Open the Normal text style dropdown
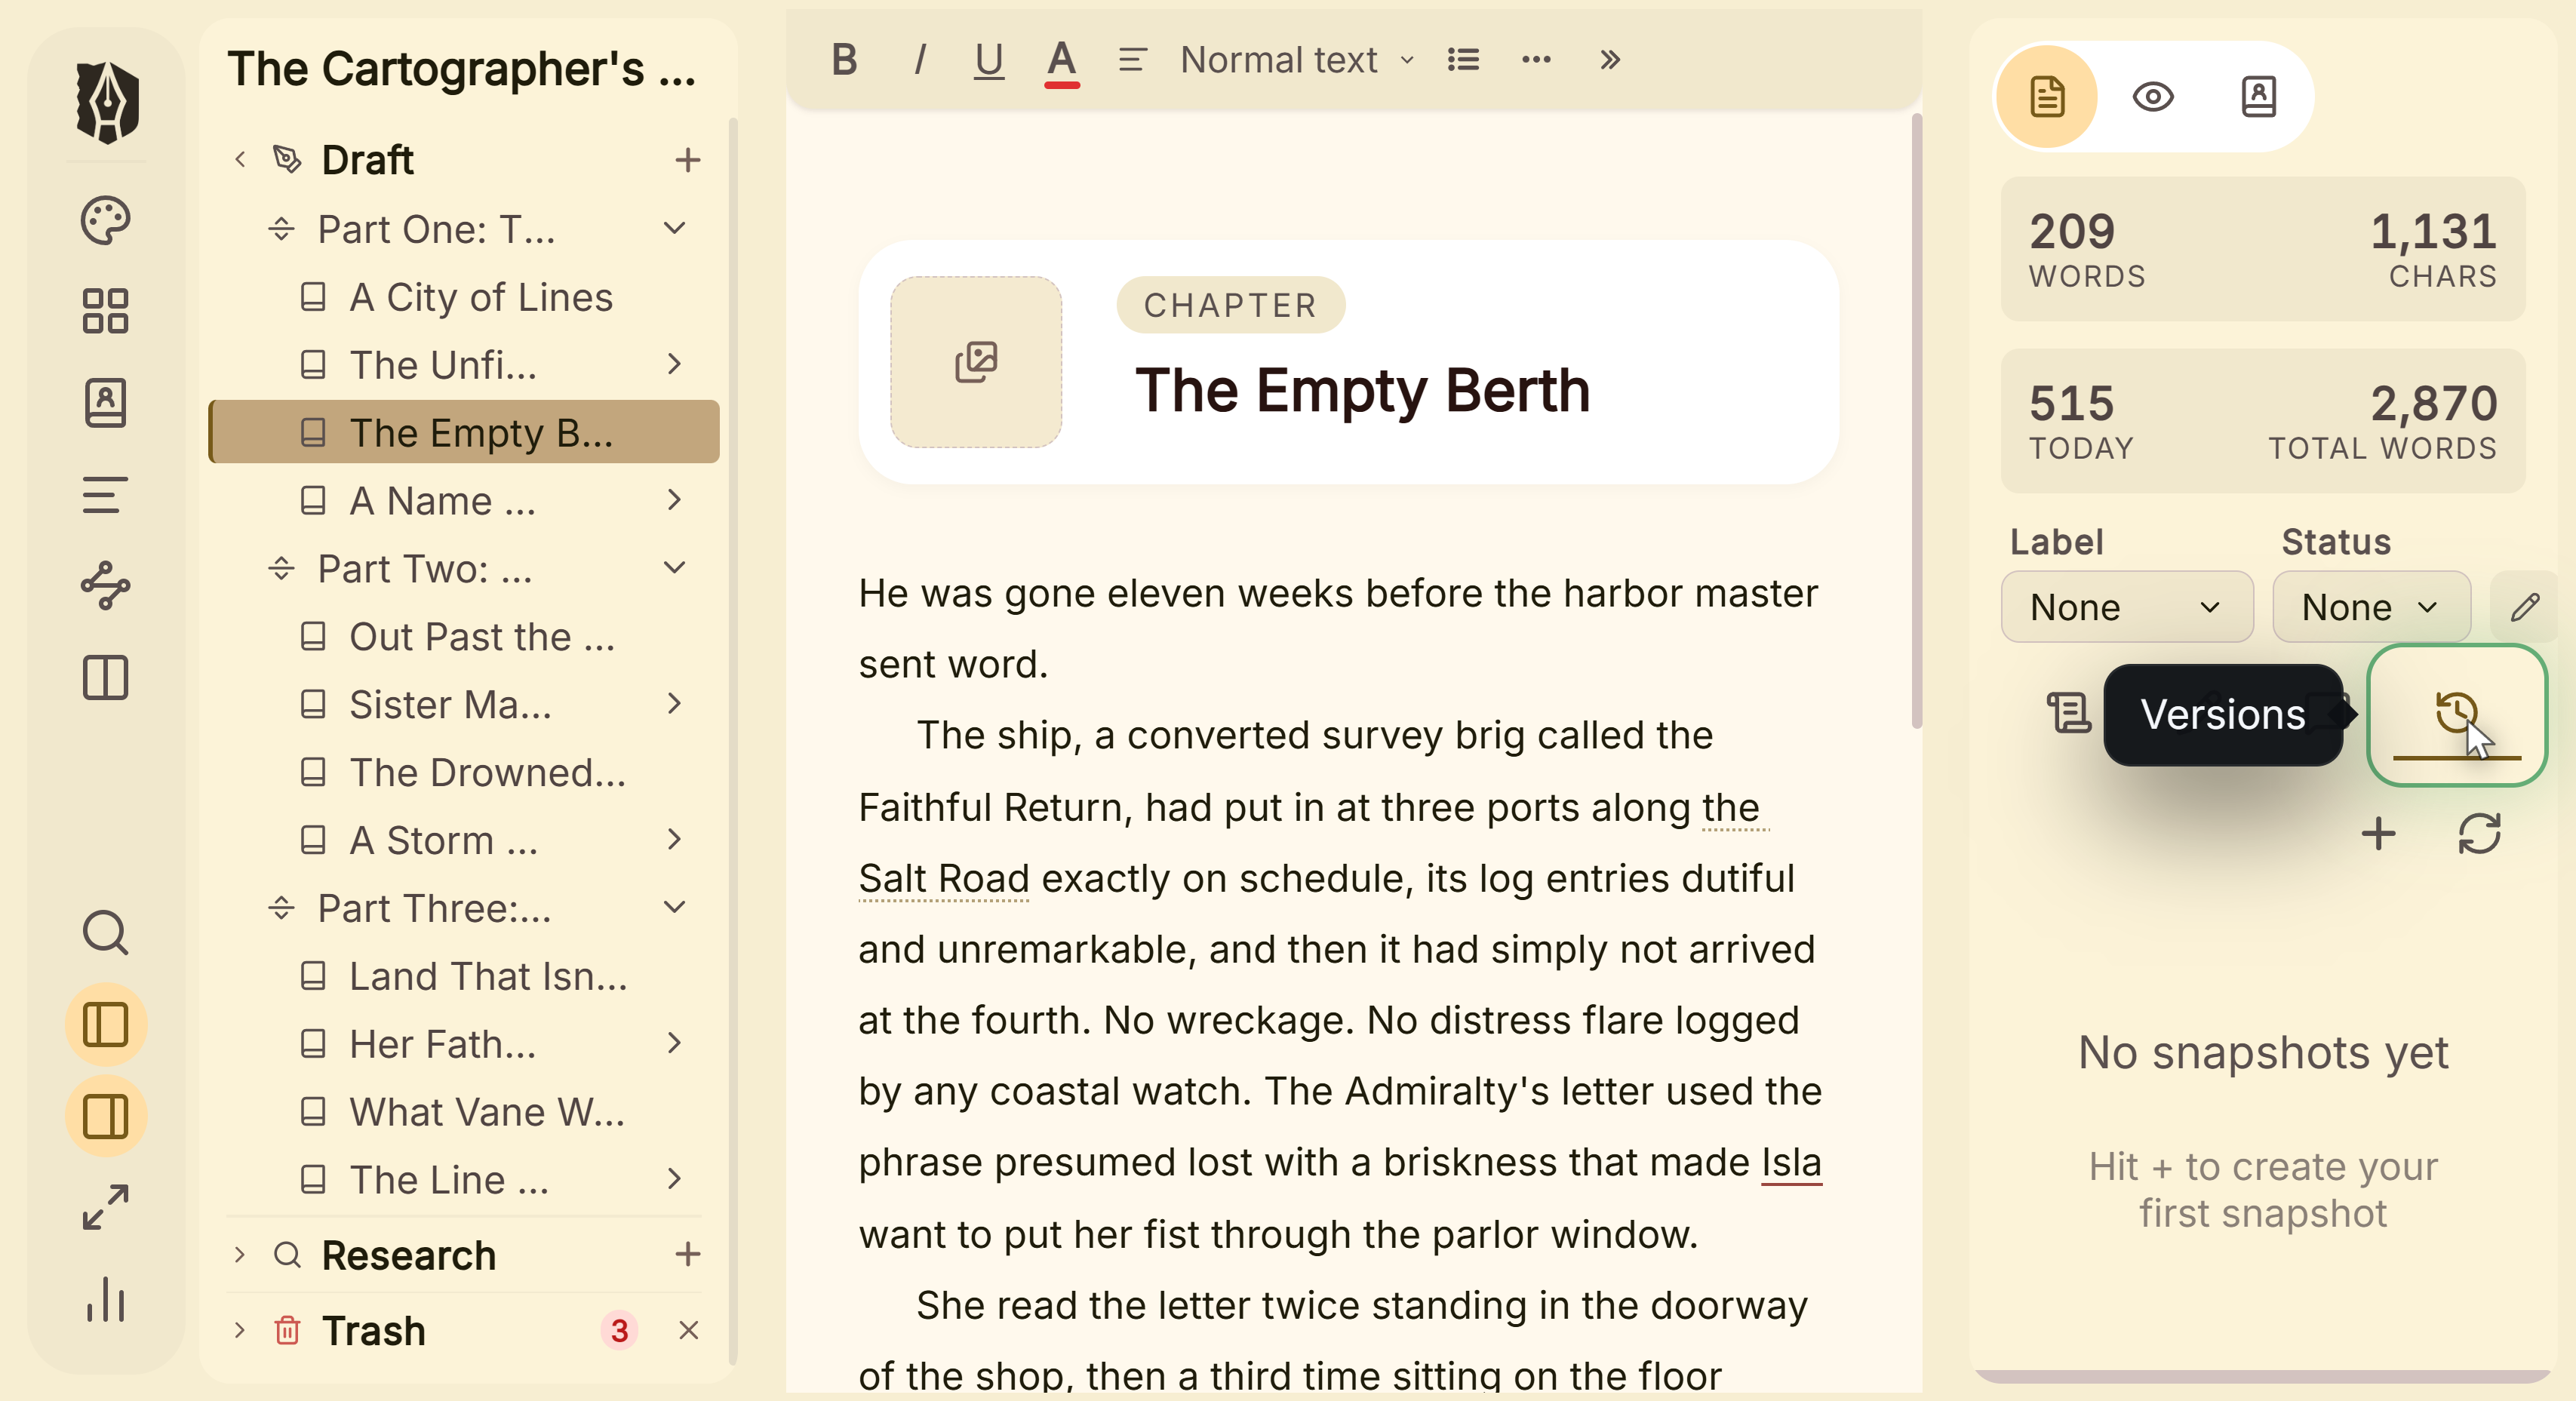This screenshot has width=2576, height=1401. (x=1297, y=60)
